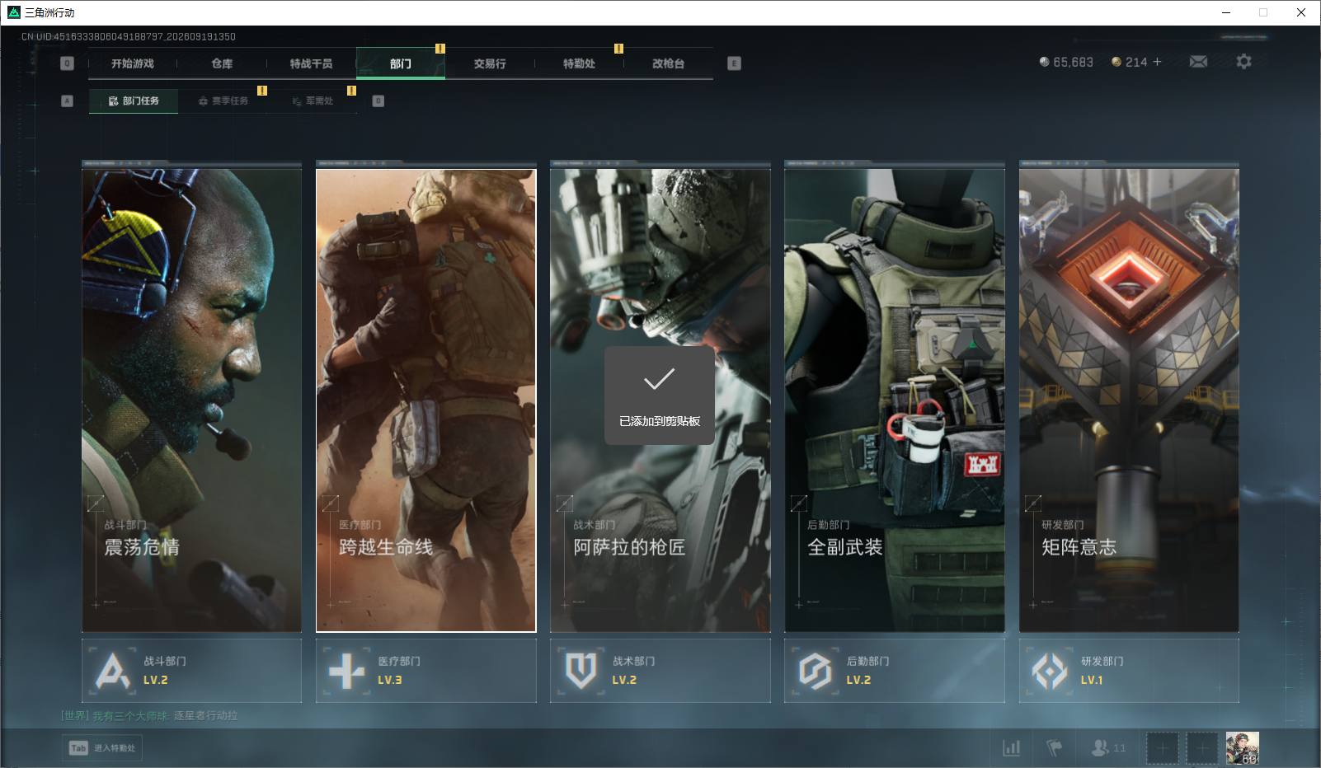Open the 跨越生命线 medical department card
1321x768 pixels.
click(426, 400)
